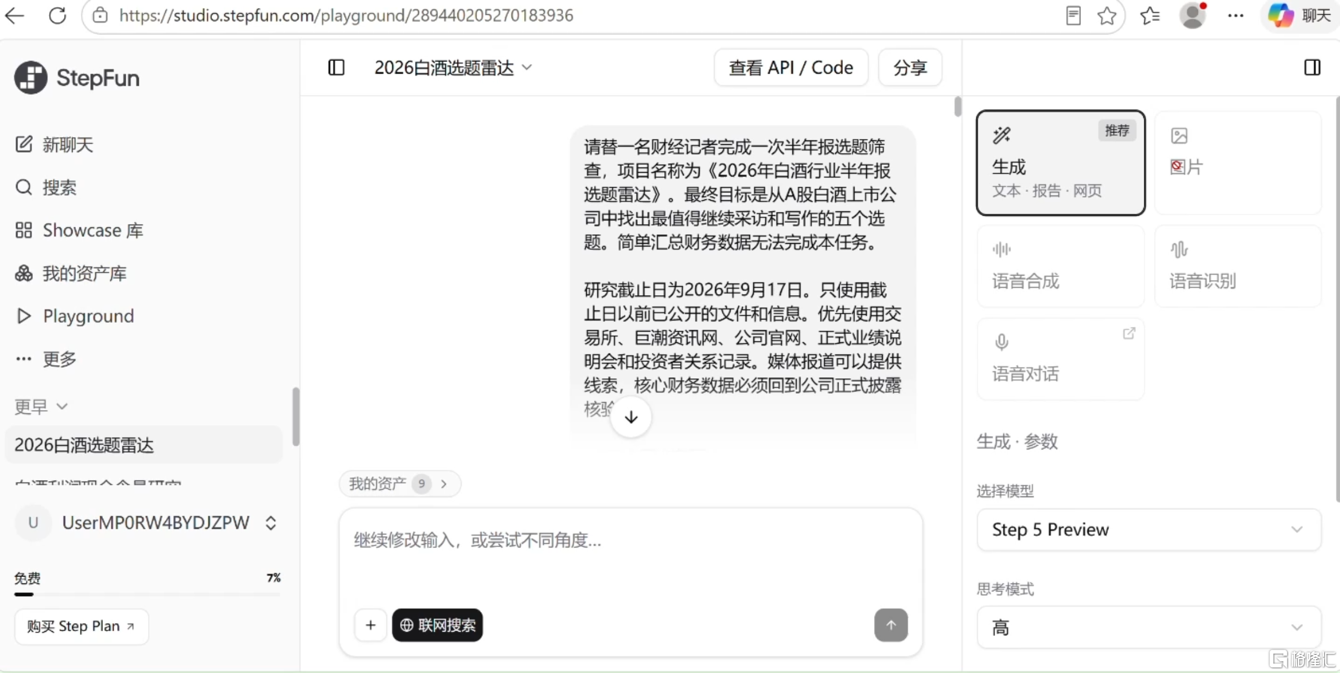1340x673 pixels.
Task: Click 购买 Step Plan link
Action: point(81,626)
